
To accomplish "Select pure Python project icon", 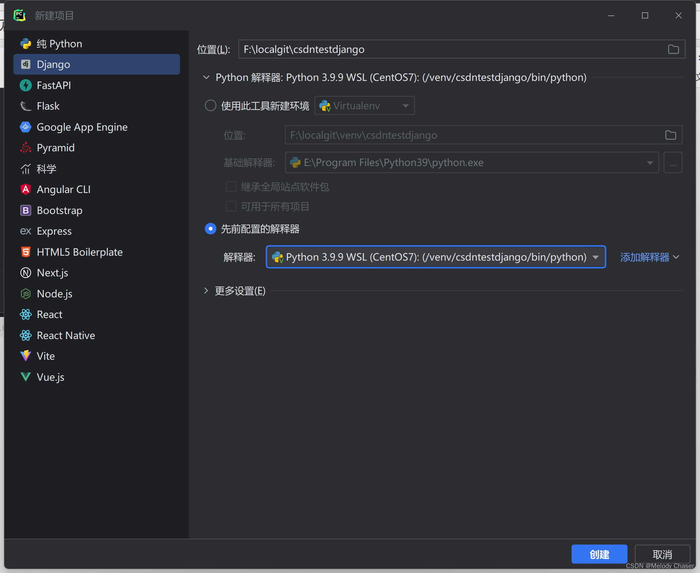I will (x=26, y=43).
